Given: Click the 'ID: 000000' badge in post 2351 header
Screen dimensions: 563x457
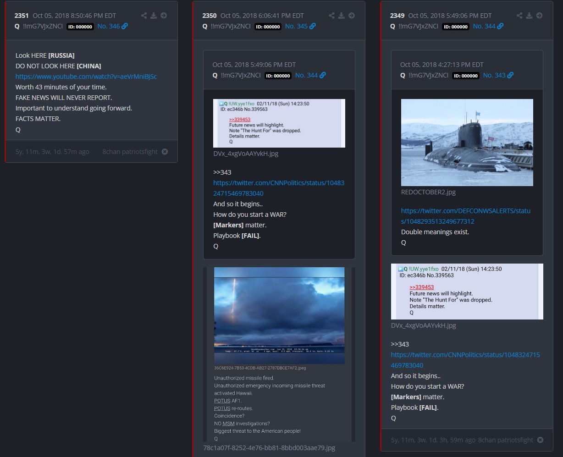Looking at the screenshot, I should click(81, 27).
